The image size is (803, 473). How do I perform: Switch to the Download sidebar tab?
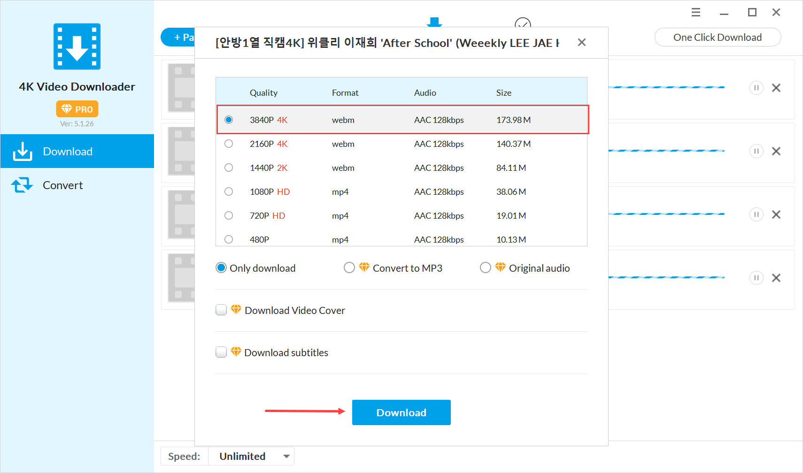77,151
